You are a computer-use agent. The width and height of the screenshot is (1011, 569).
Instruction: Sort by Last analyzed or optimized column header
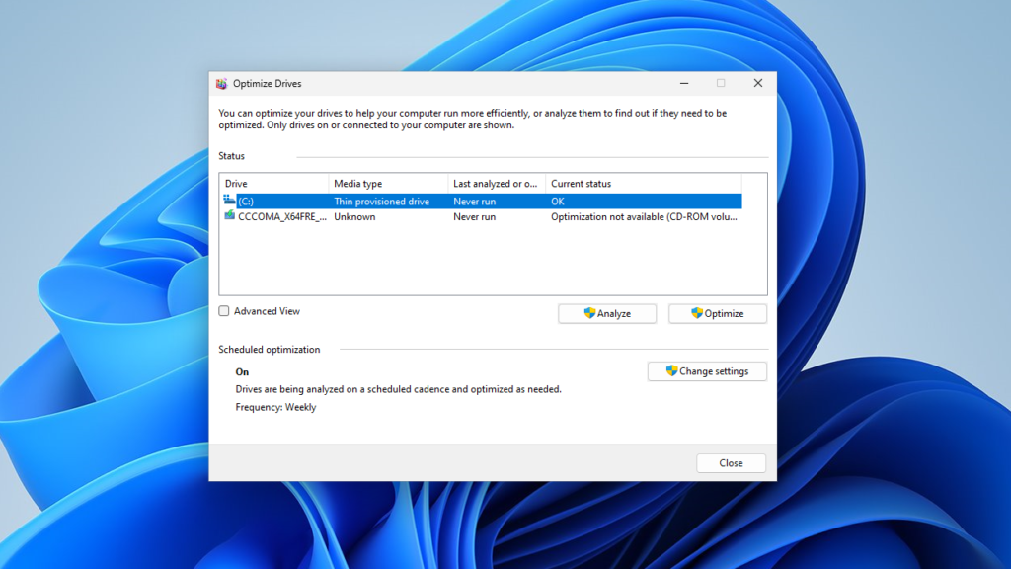point(497,183)
